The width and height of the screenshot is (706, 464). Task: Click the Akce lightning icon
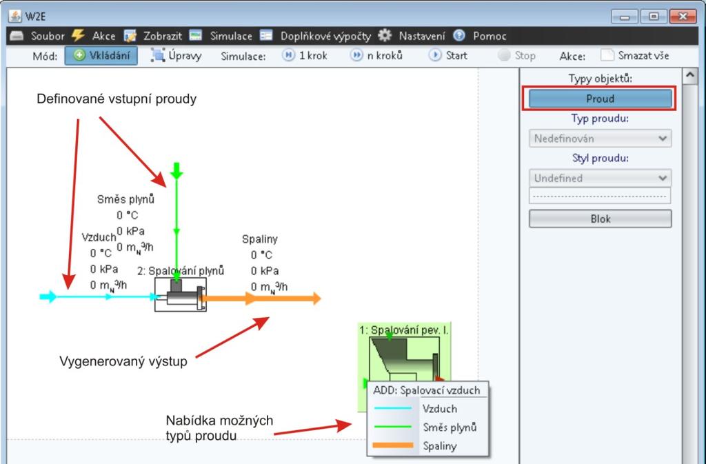[79, 36]
